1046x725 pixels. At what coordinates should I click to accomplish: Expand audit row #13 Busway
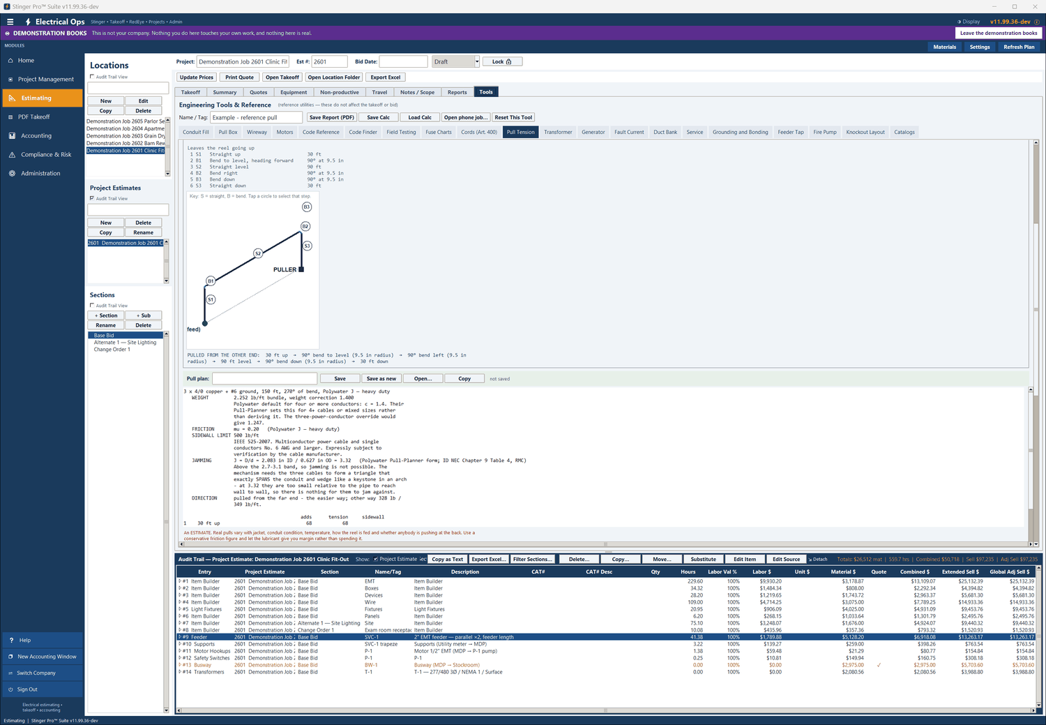180,665
